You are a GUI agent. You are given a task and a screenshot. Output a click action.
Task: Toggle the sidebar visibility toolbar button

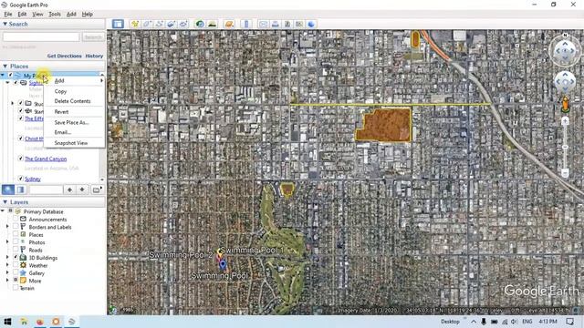point(118,25)
